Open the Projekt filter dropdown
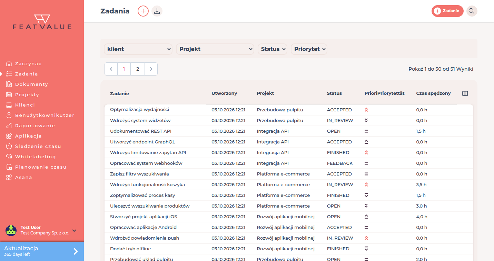The image size is (494, 261). point(215,49)
